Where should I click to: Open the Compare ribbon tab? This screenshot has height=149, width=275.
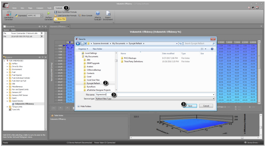(x=40, y=8)
